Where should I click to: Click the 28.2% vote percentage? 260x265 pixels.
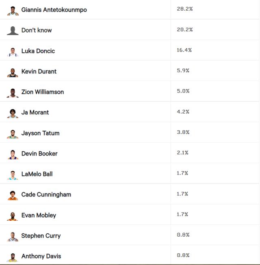coord(184,9)
